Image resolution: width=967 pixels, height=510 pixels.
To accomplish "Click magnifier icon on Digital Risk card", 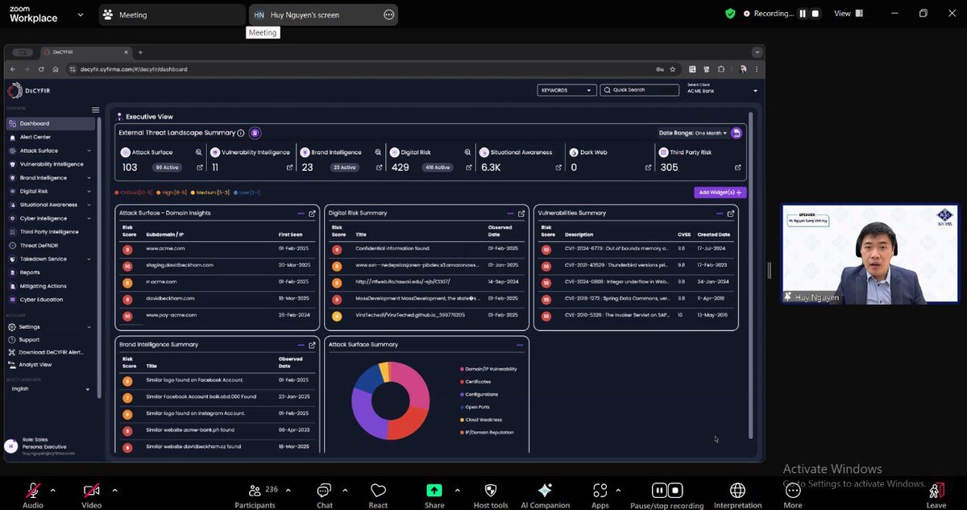I will (467, 152).
